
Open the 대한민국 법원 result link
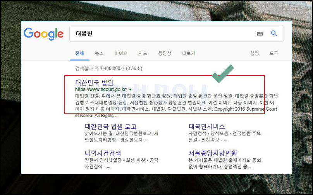[94, 83]
